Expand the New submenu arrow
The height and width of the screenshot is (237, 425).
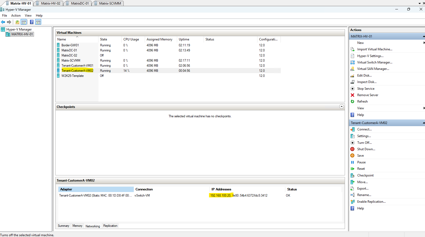point(424,43)
